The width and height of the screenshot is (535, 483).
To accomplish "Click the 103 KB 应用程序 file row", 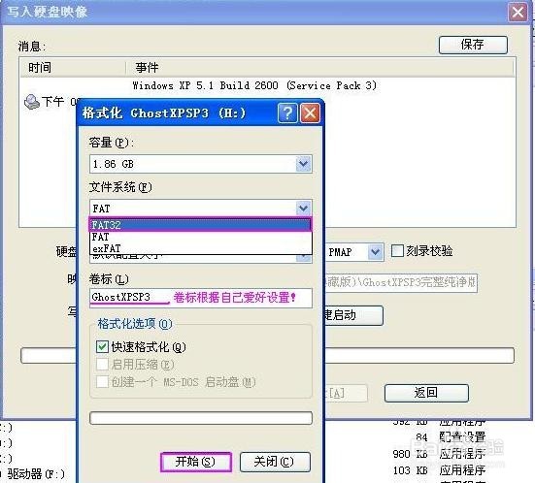I will click(439, 470).
